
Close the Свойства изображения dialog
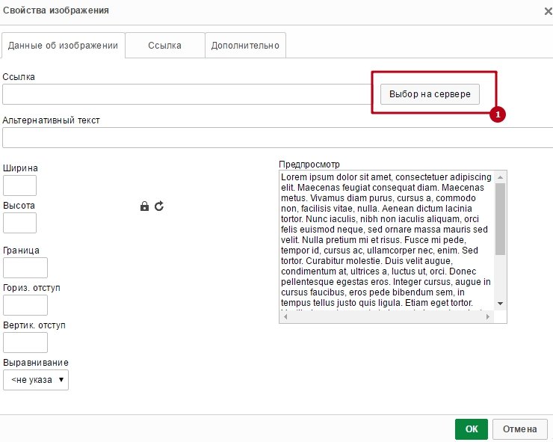(x=548, y=11)
